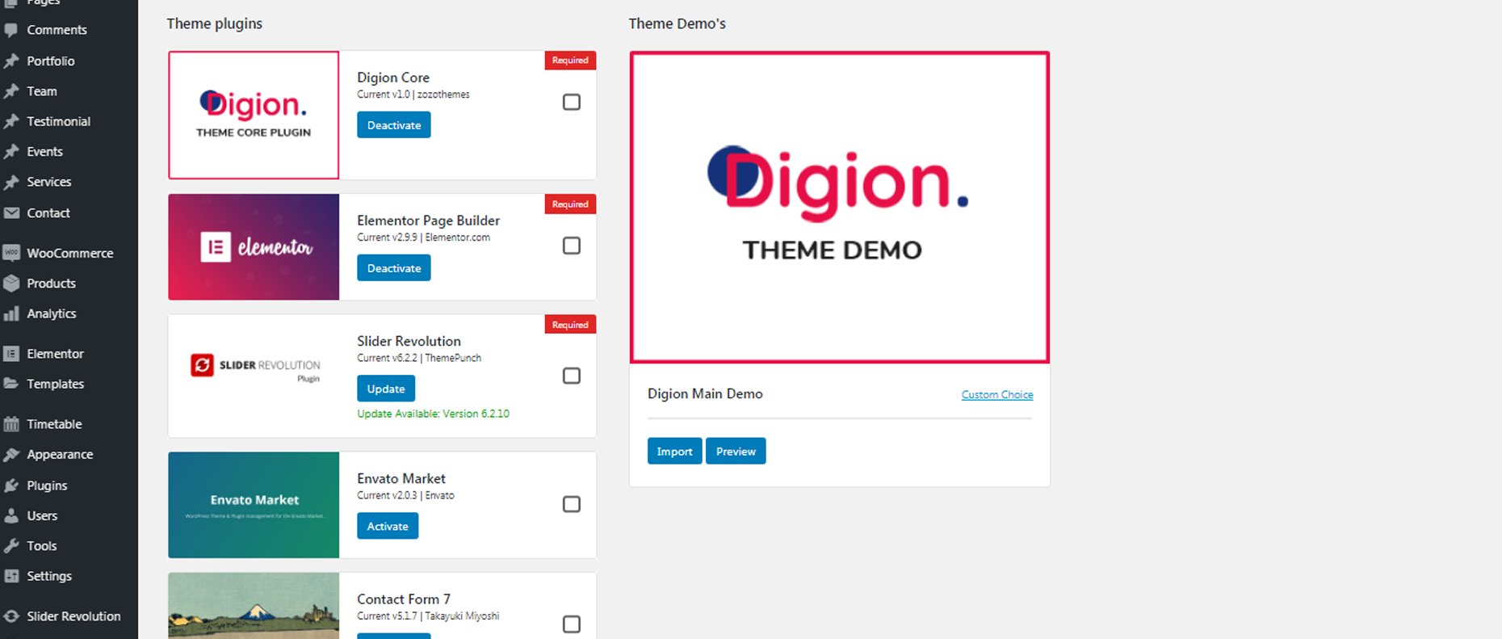
Task: Click the Slider Revolution refresh icon in sidebar
Action: [x=11, y=616]
